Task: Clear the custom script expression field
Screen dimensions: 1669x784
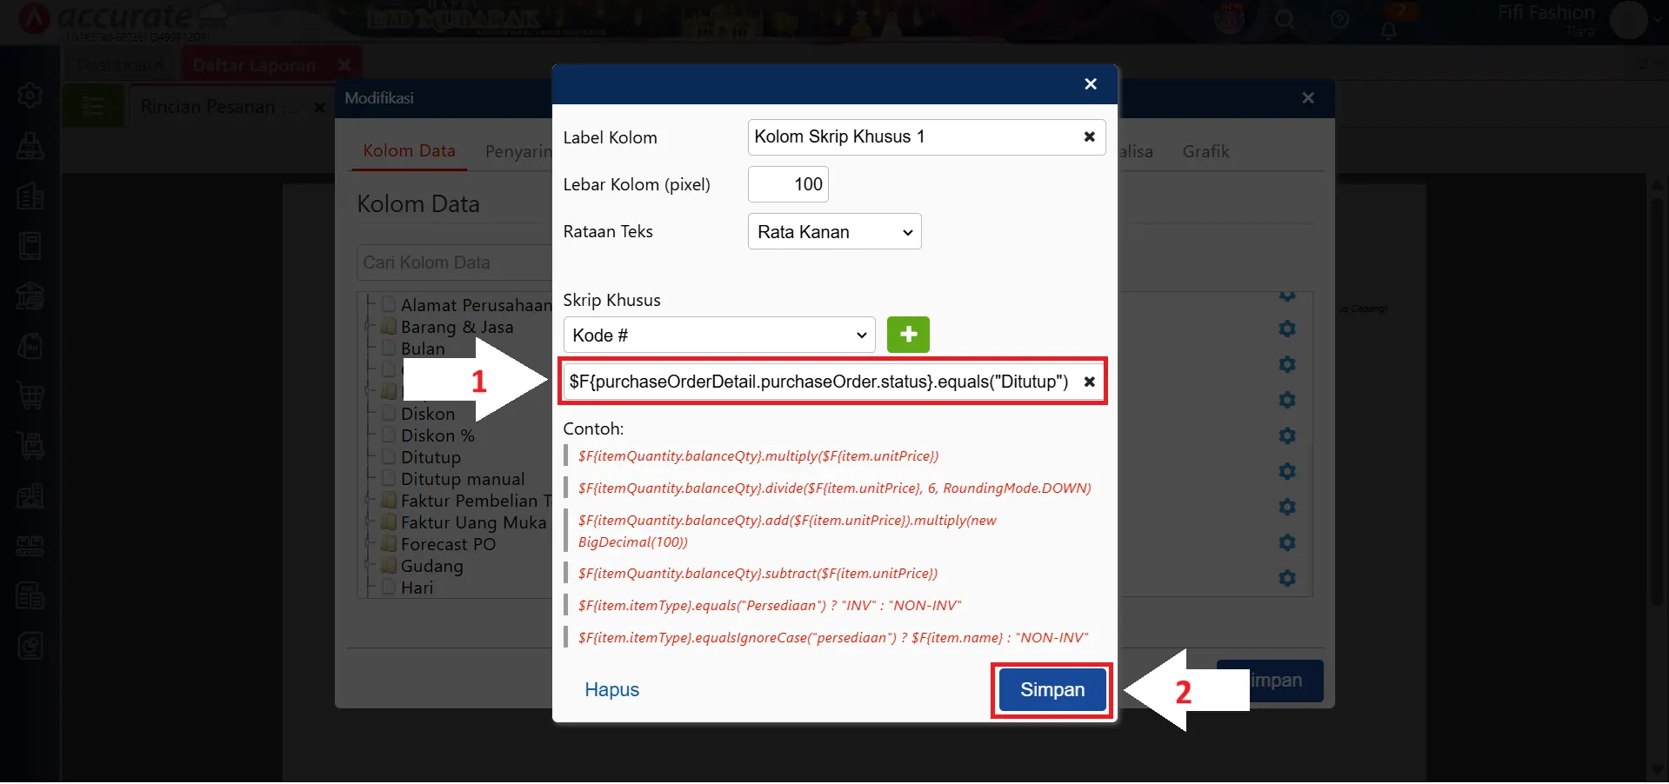Action: tap(1089, 382)
